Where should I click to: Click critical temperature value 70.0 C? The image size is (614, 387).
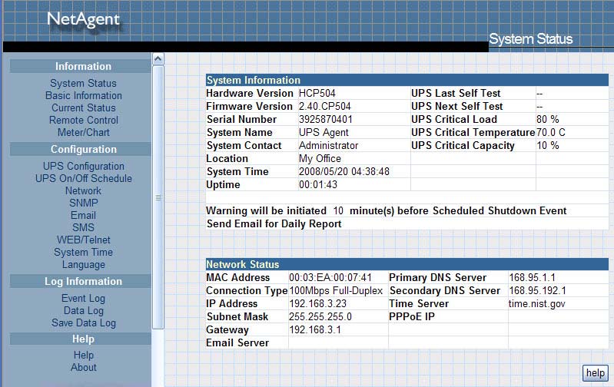[x=550, y=133]
